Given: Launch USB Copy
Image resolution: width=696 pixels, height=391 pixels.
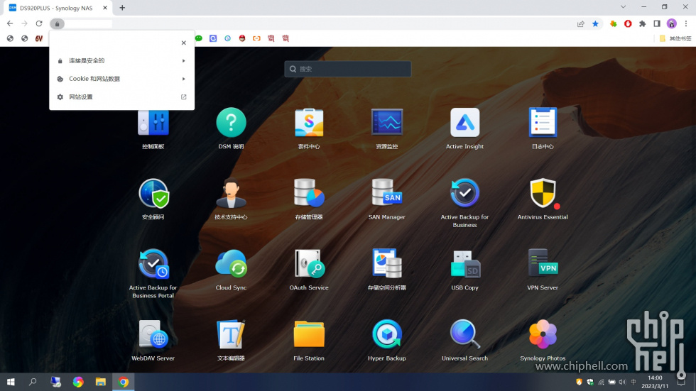Looking at the screenshot, I should (x=464, y=264).
